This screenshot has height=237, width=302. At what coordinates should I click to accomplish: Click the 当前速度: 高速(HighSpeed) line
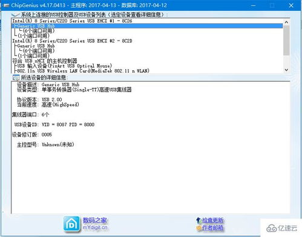click(48, 105)
